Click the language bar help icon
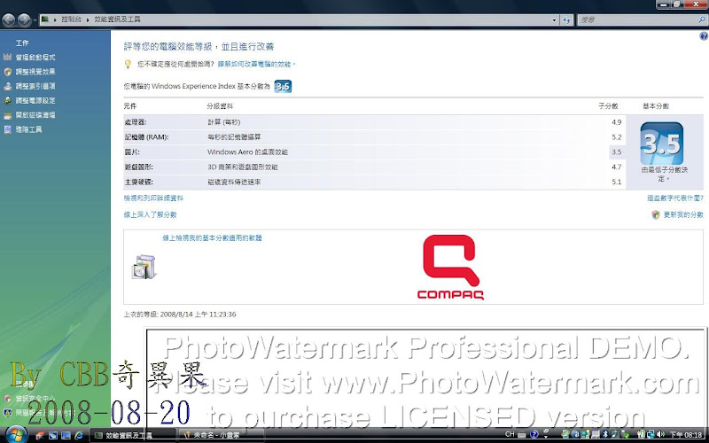Screen dimensions: 709x443 [534, 434]
